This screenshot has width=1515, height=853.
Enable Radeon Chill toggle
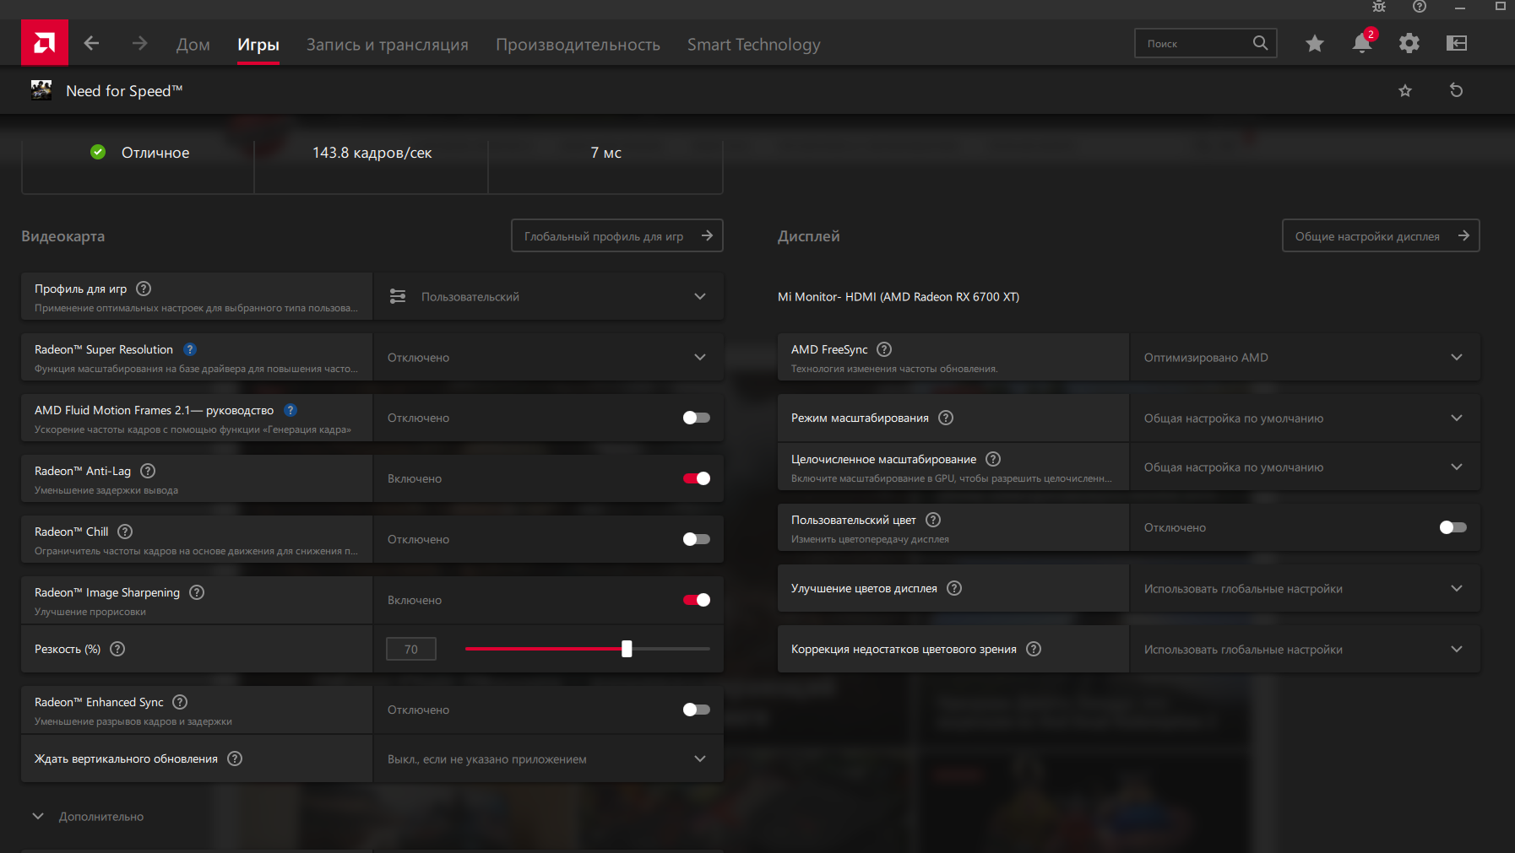(696, 539)
